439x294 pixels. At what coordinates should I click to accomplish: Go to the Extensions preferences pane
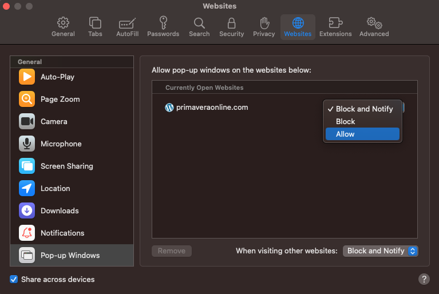tap(335, 27)
